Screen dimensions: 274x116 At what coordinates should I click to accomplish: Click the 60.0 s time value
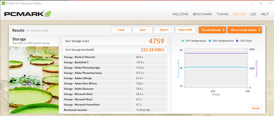(x=139, y=57)
